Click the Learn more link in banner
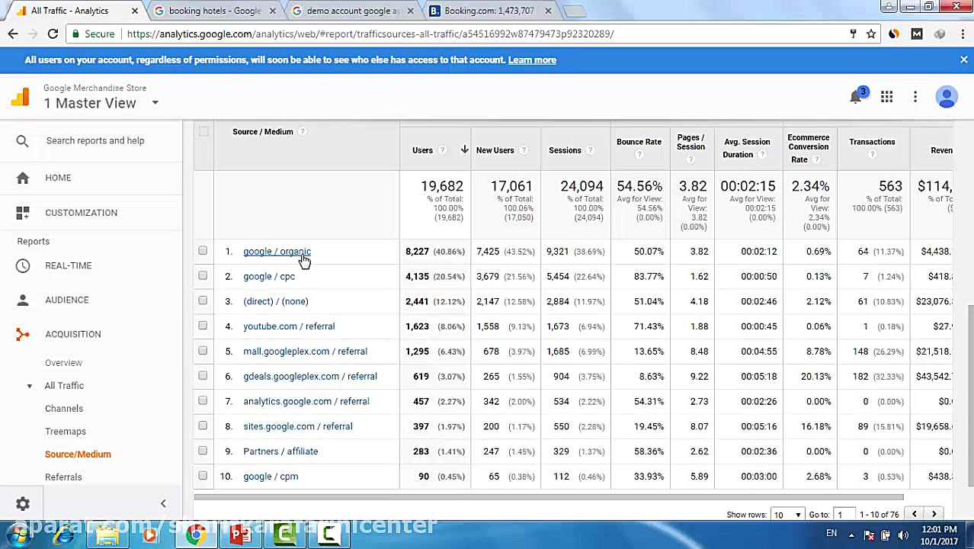Image resolution: width=974 pixels, height=549 pixels. tap(532, 59)
